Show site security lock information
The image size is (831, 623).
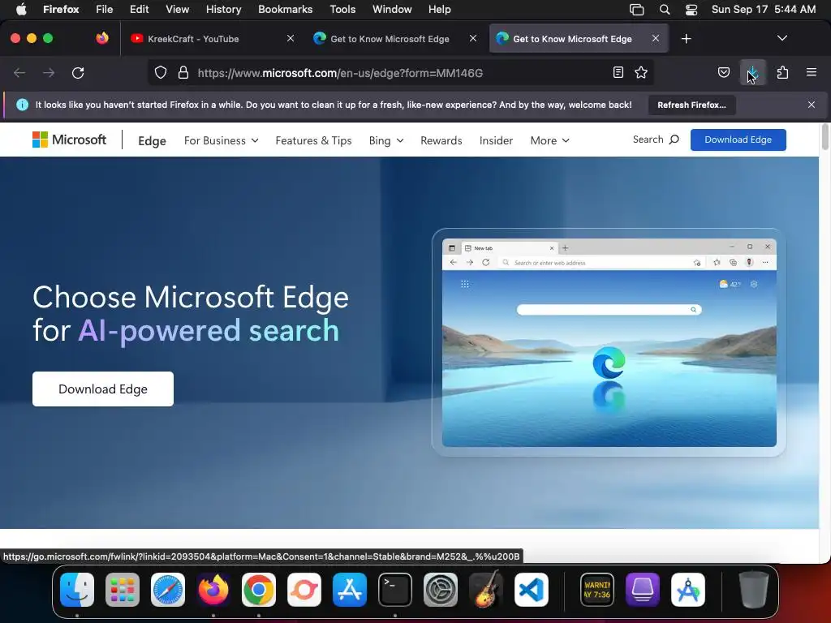(x=183, y=72)
